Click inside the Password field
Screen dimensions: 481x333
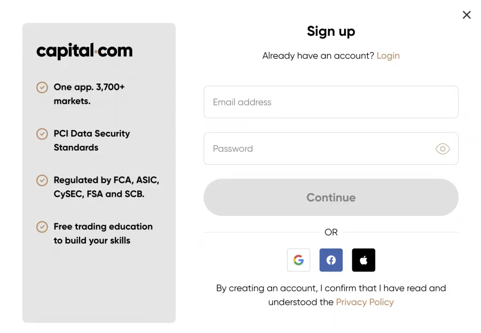click(321, 149)
